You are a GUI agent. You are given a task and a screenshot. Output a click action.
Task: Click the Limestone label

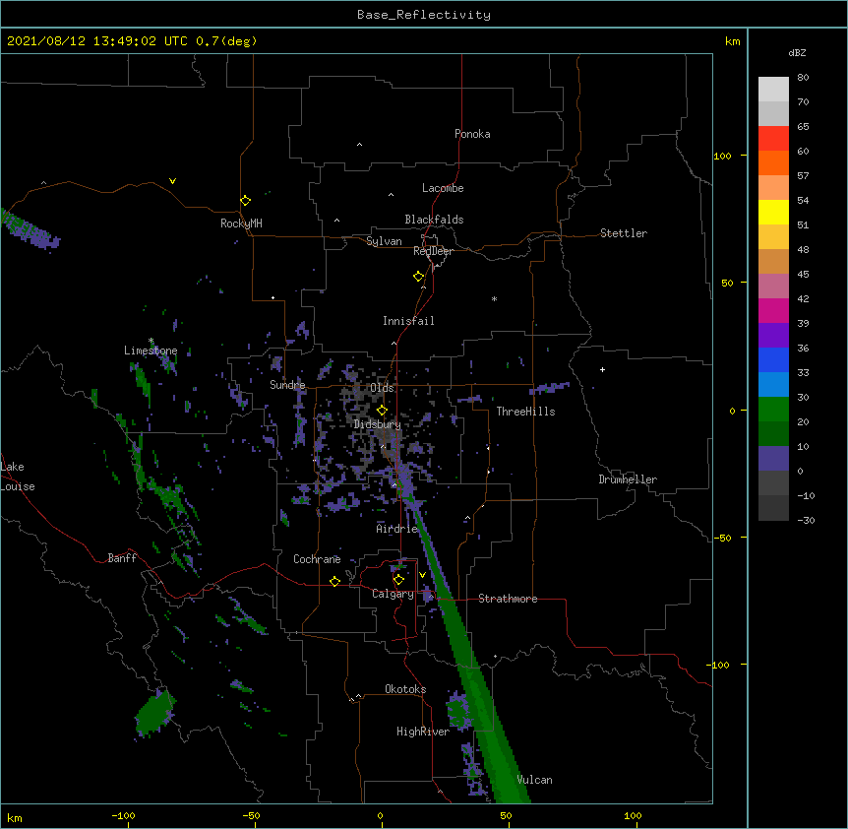[x=151, y=351]
